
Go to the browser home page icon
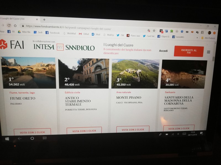(x=15, y=26)
